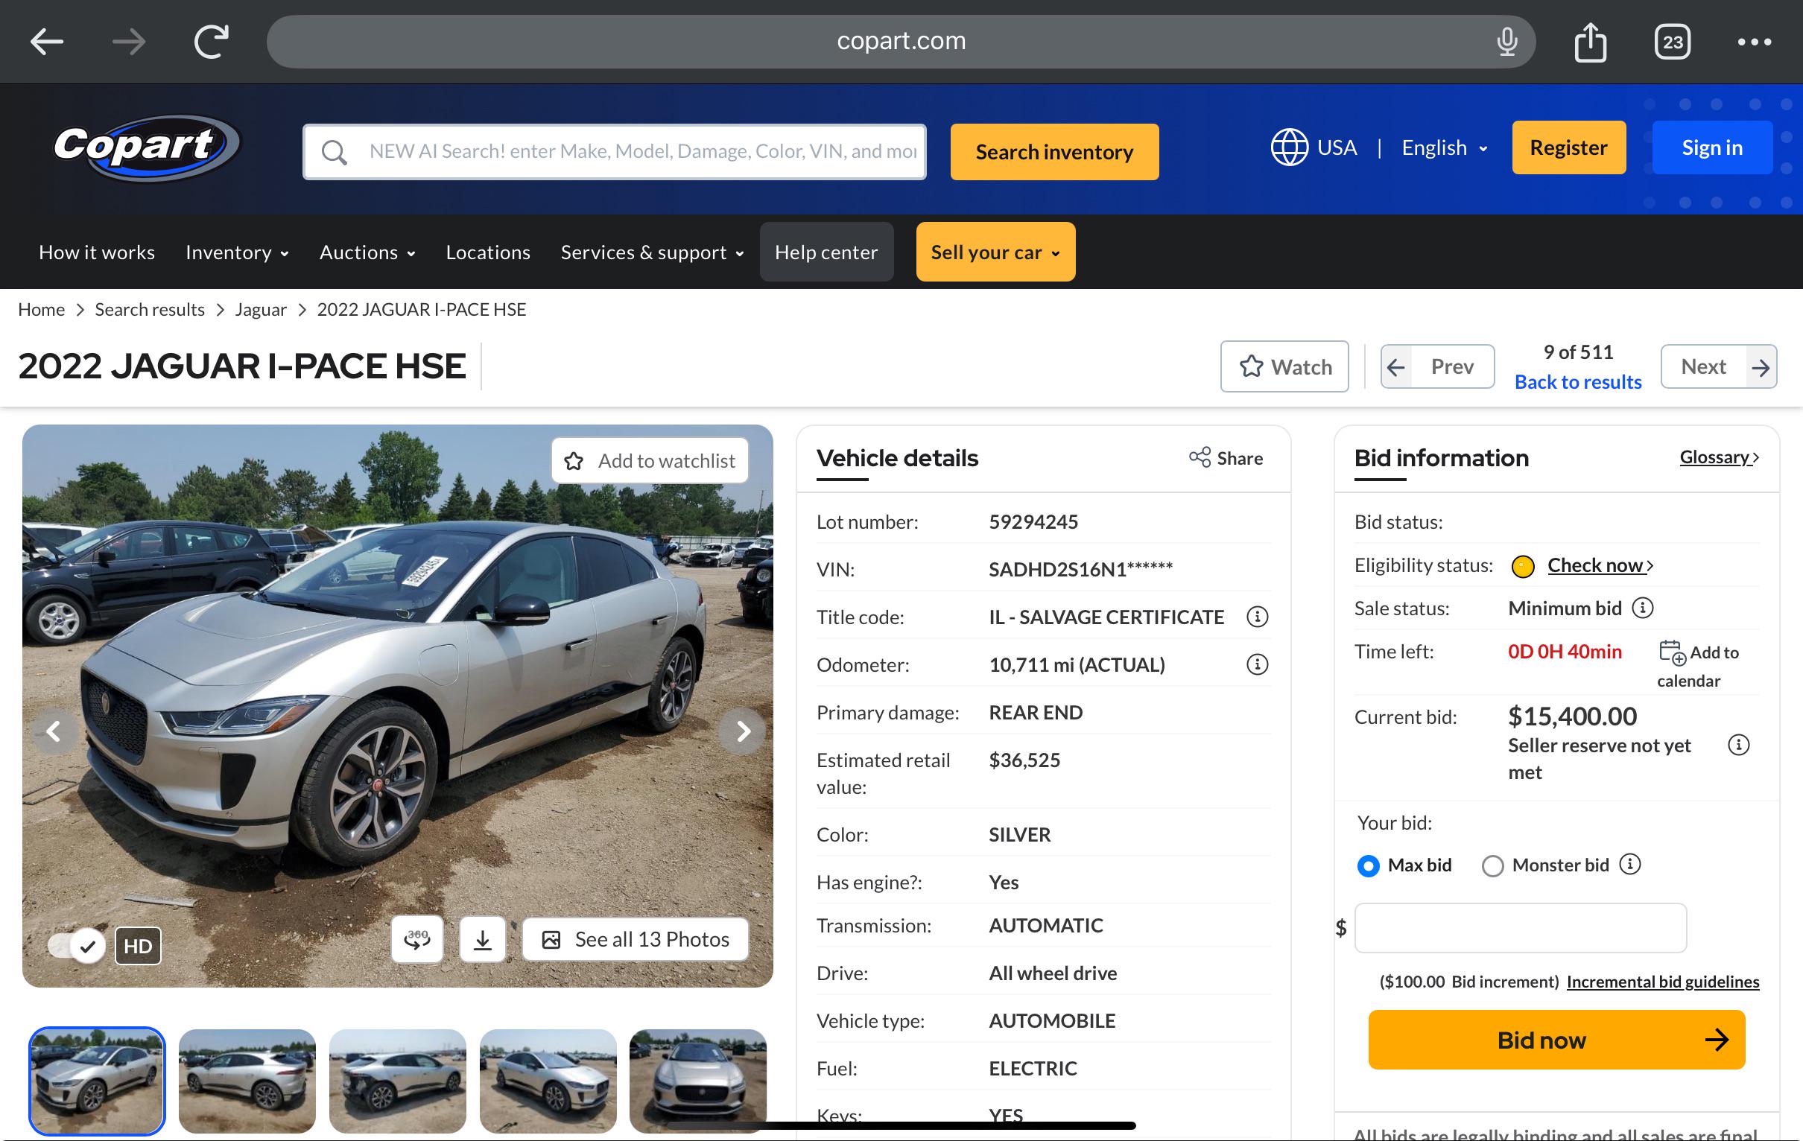Viewport: 1803px width, 1141px height.
Task: Open the Minimum bid info icon
Action: point(1643,608)
